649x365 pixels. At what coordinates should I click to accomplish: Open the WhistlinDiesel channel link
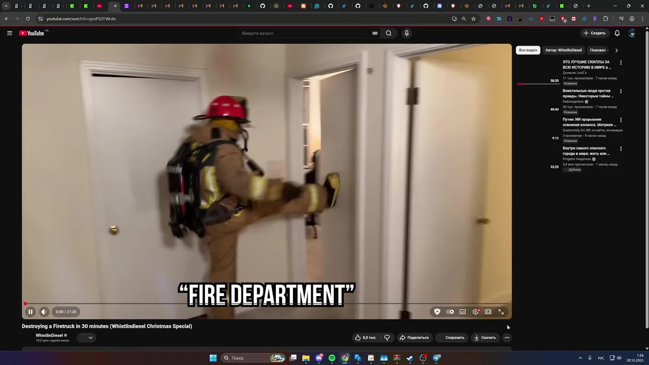[49, 336]
